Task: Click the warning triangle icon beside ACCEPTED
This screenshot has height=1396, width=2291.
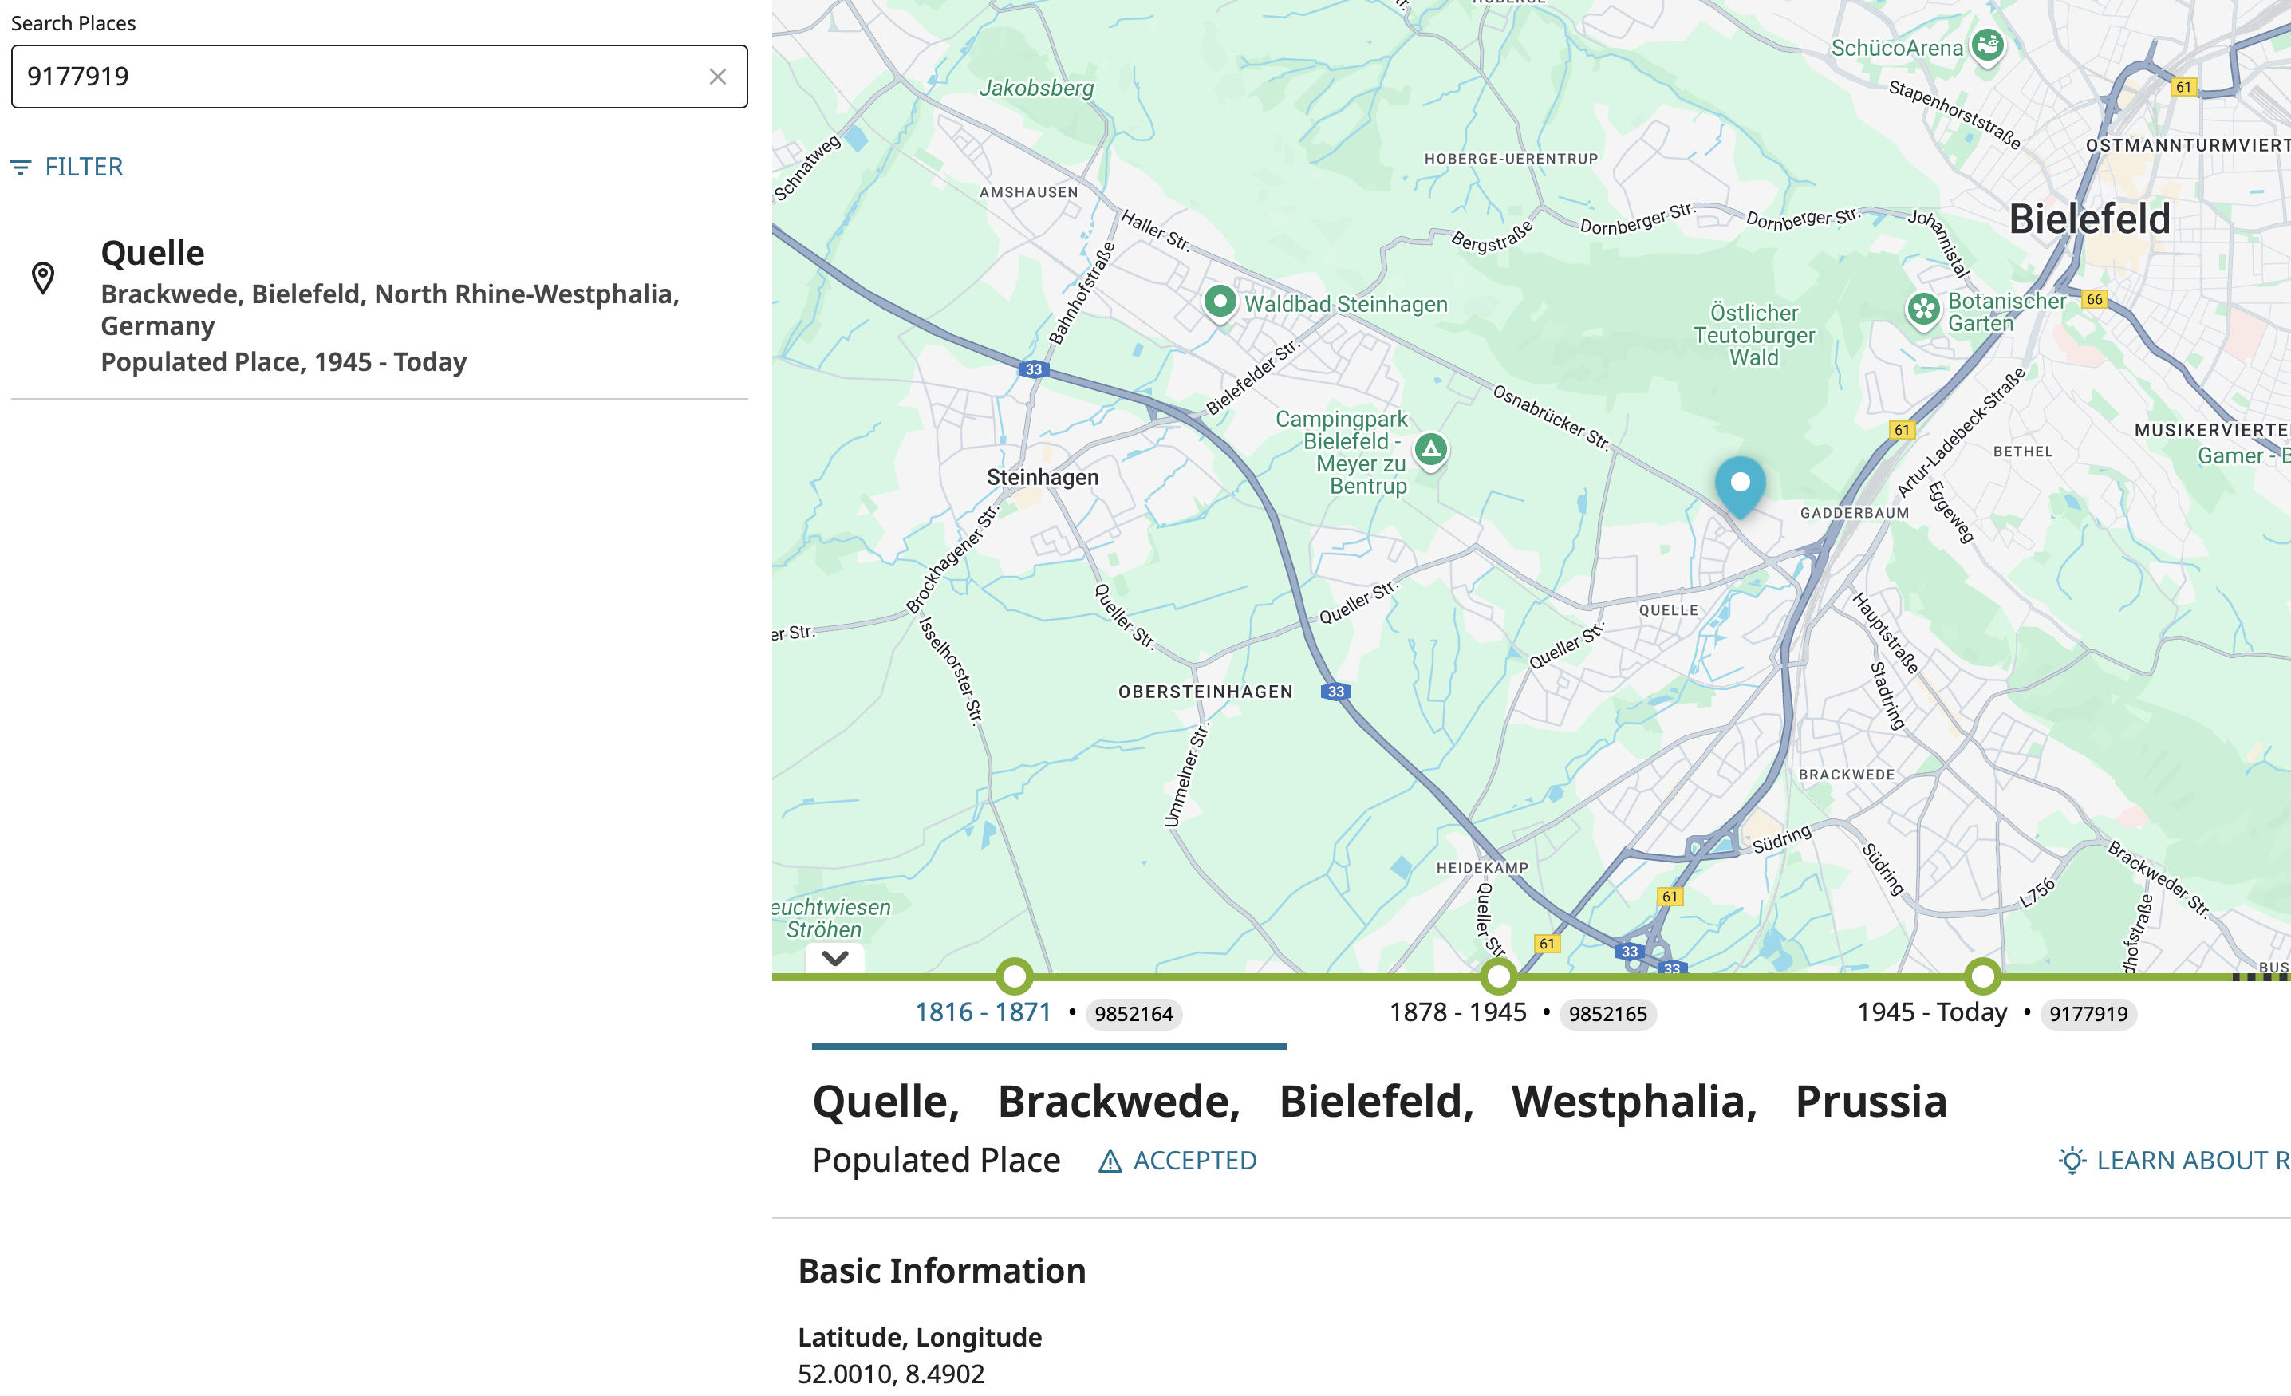Action: tap(1110, 1161)
